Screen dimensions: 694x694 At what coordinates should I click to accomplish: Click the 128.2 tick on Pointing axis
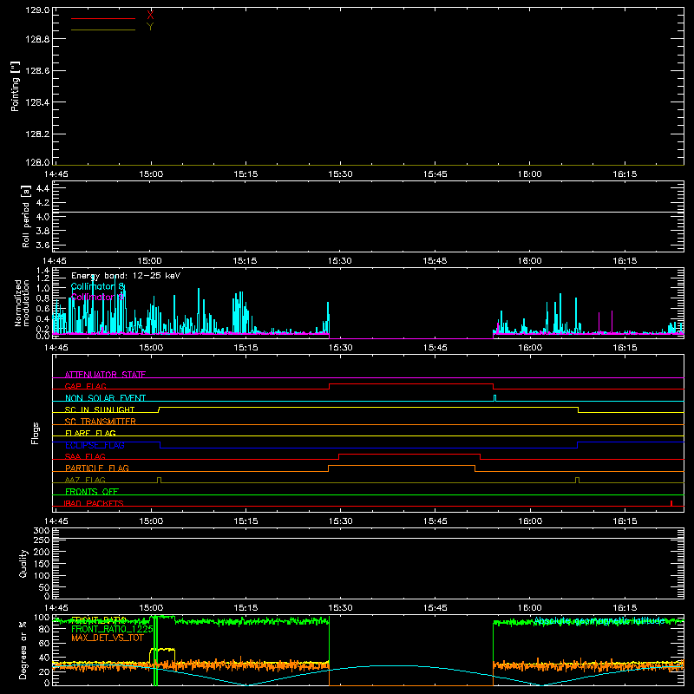(37, 134)
